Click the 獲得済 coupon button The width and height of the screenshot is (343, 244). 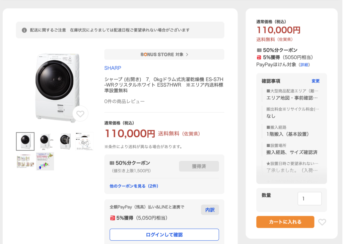point(199,166)
